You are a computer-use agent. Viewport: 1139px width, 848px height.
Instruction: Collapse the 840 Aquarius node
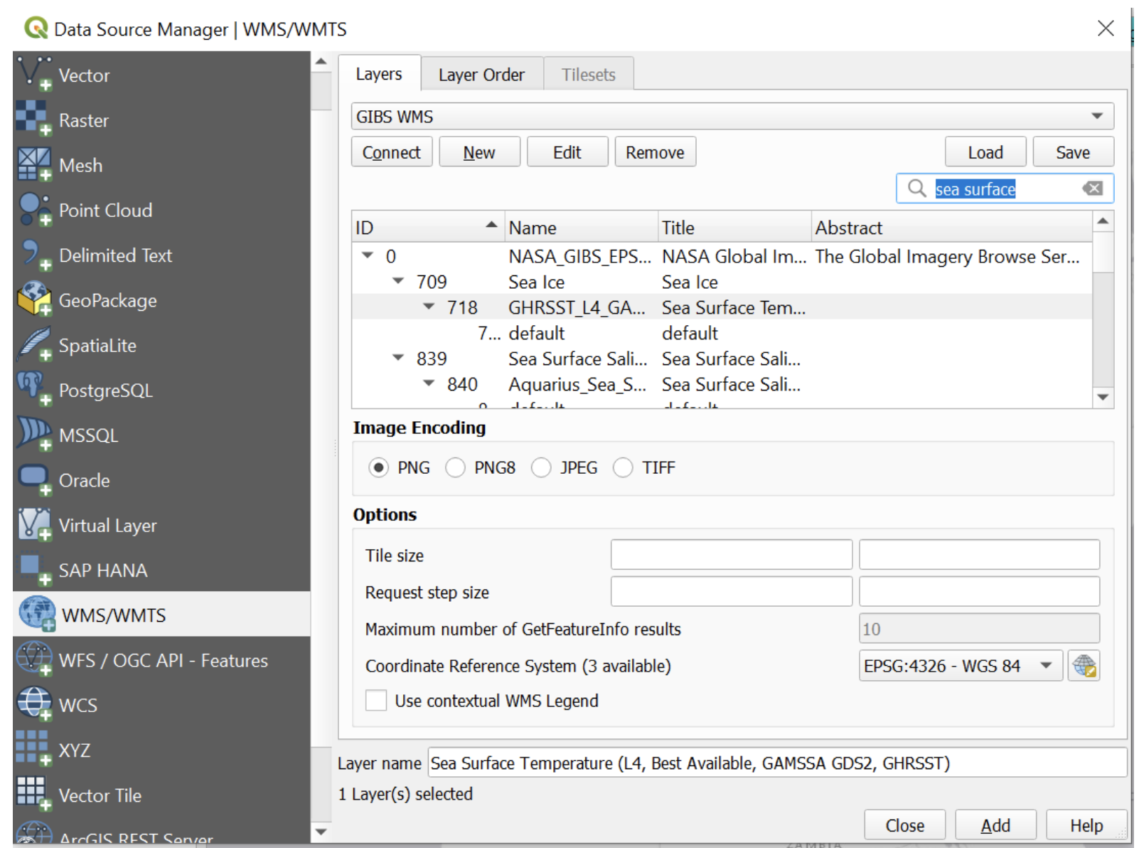tap(429, 383)
